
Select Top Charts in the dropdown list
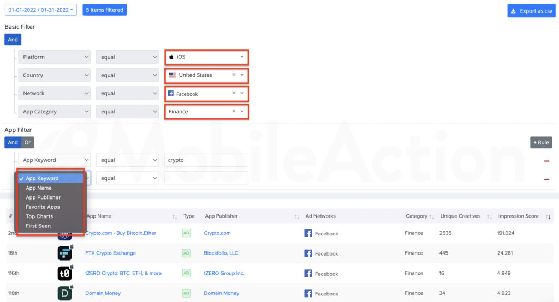point(39,216)
